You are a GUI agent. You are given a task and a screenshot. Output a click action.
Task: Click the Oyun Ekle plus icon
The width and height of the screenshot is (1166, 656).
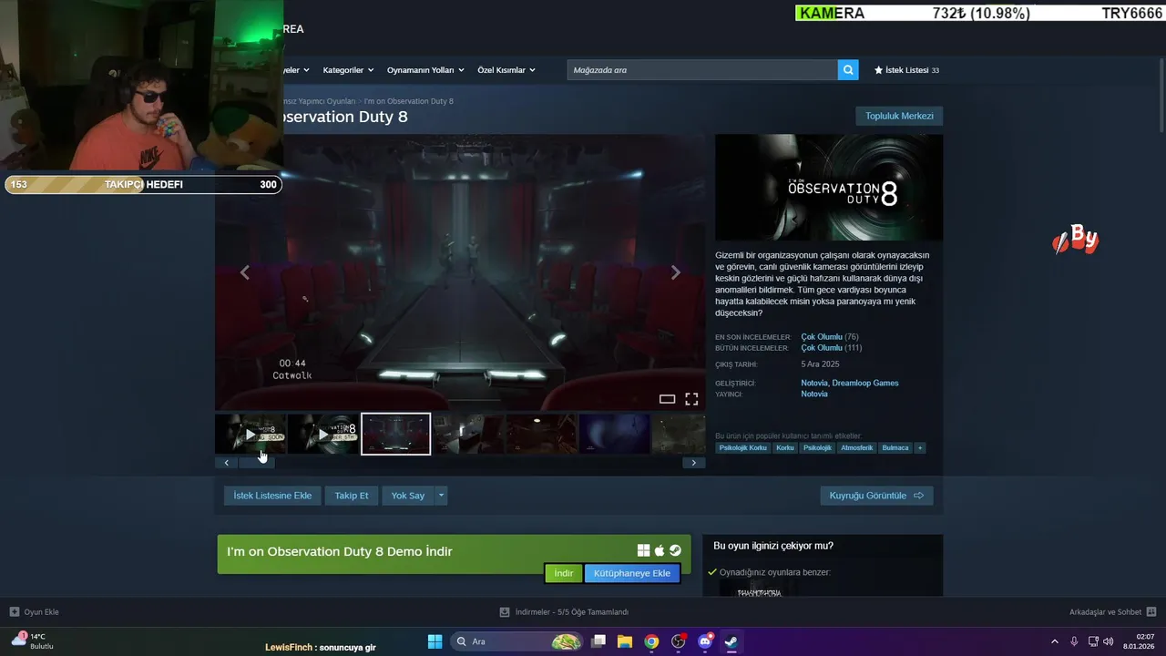click(15, 612)
